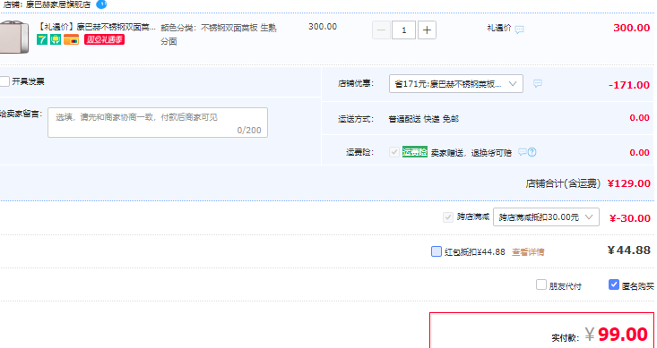The width and height of the screenshot is (657, 348).
Task: Click the 卖家赠送, 退换货可赔 text
Action: point(471,153)
